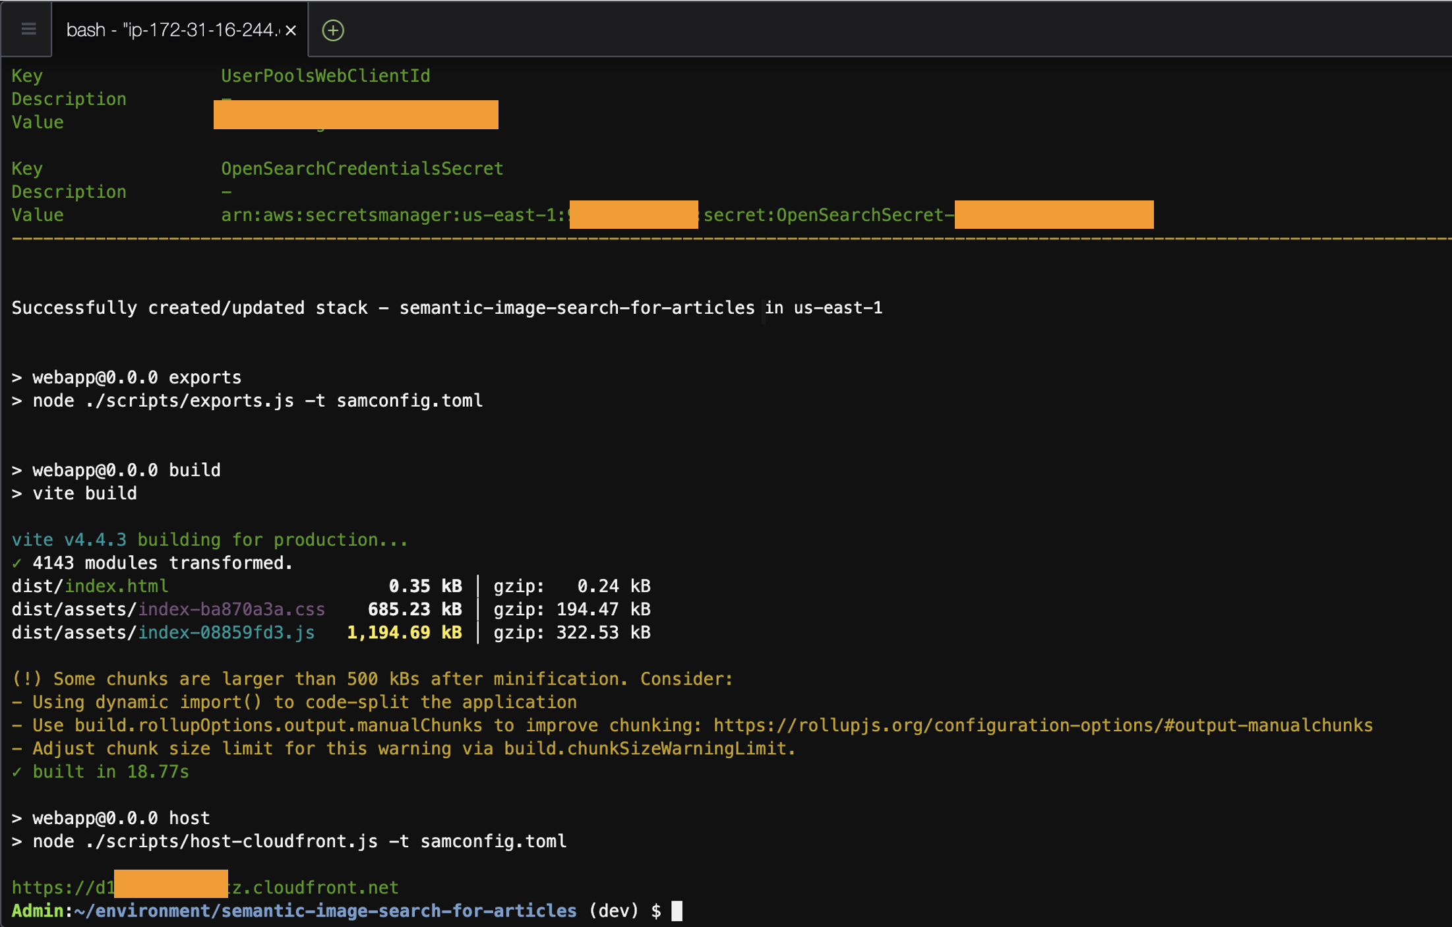Click the 'built in 18.77s' message

tap(110, 771)
